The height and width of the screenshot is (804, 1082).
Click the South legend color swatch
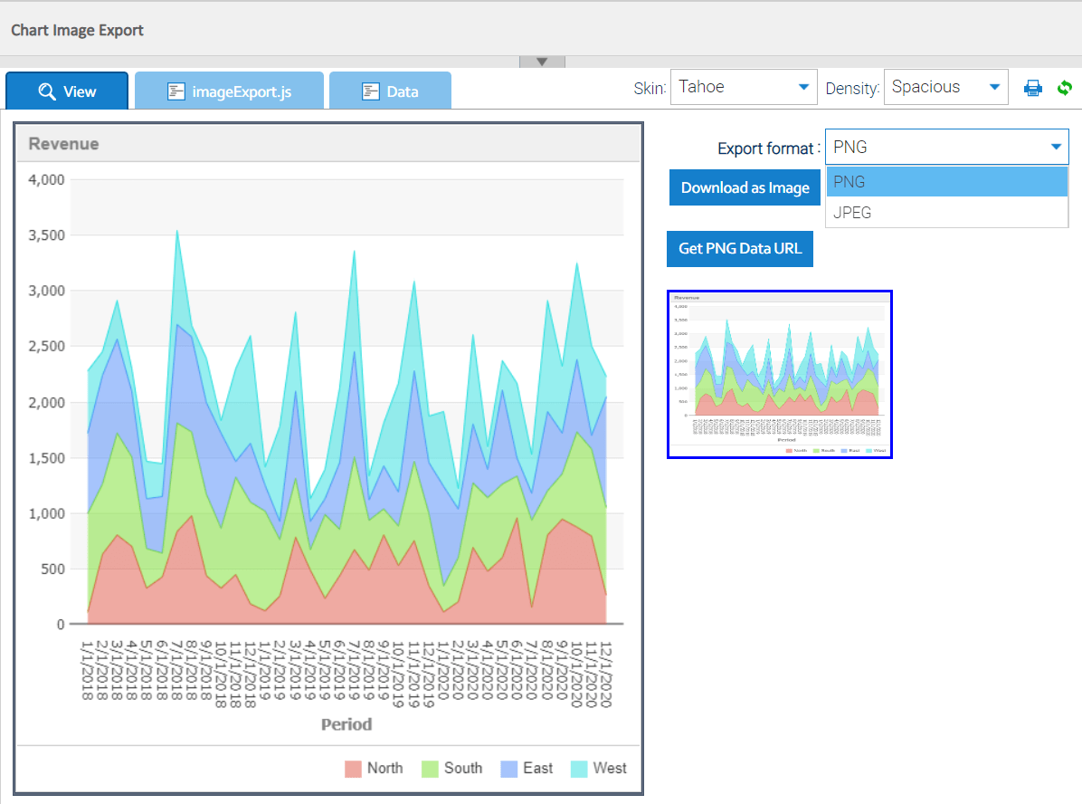tap(430, 769)
